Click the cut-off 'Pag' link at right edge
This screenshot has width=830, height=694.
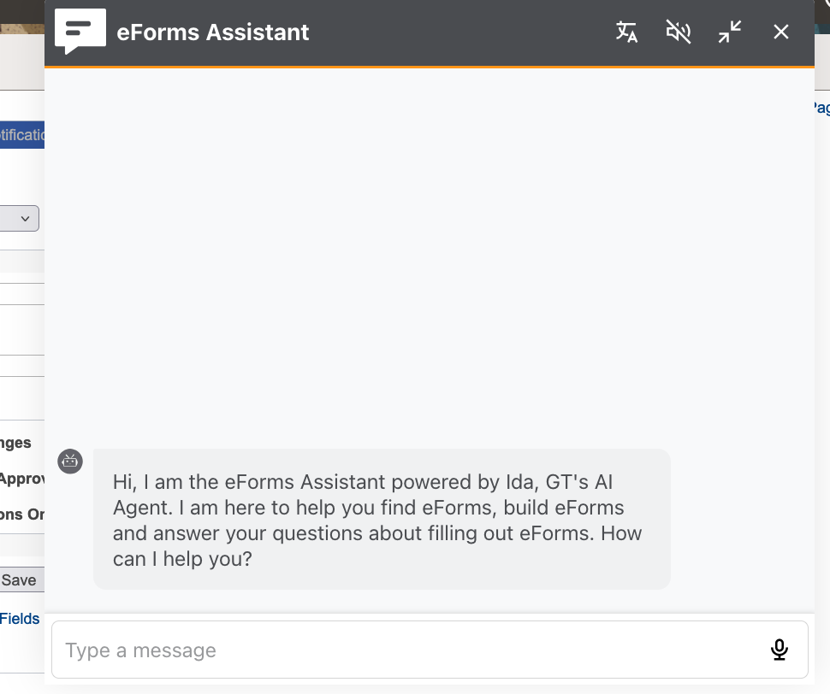pyautogui.click(x=822, y=108)
